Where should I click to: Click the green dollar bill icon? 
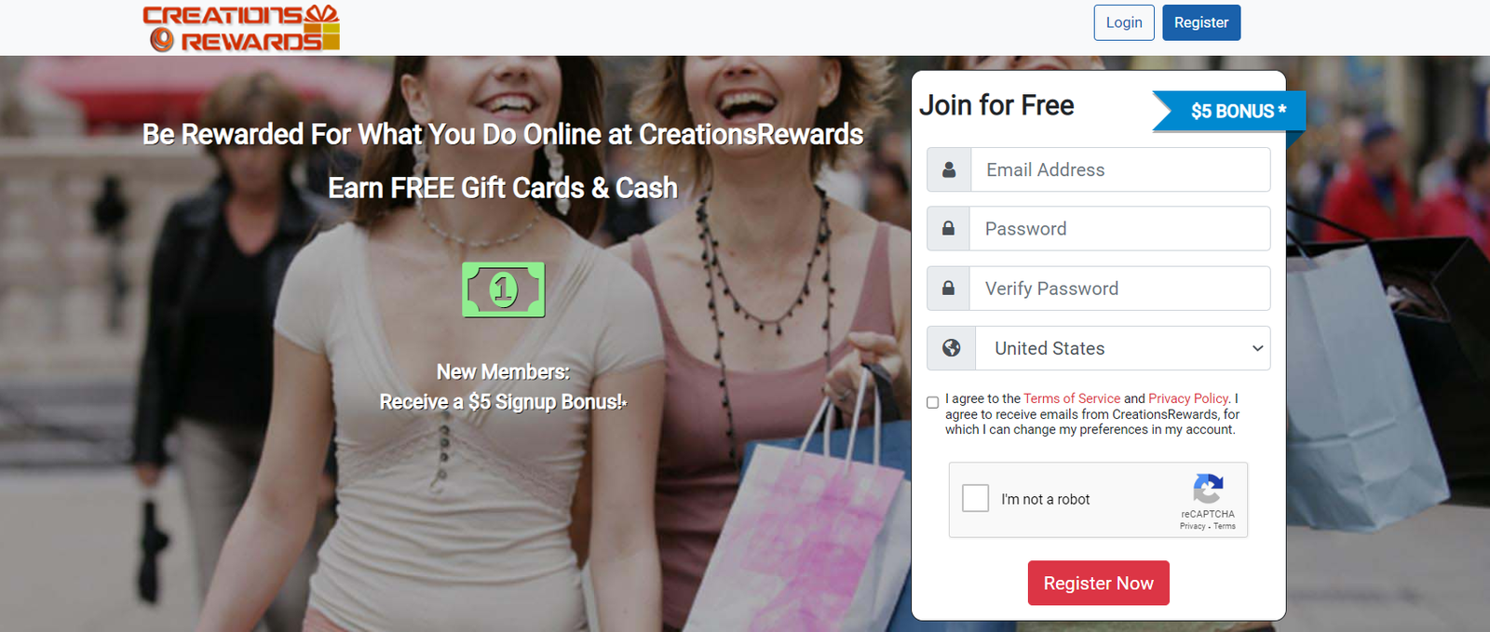pyautogui.click(x=503, y=289)
